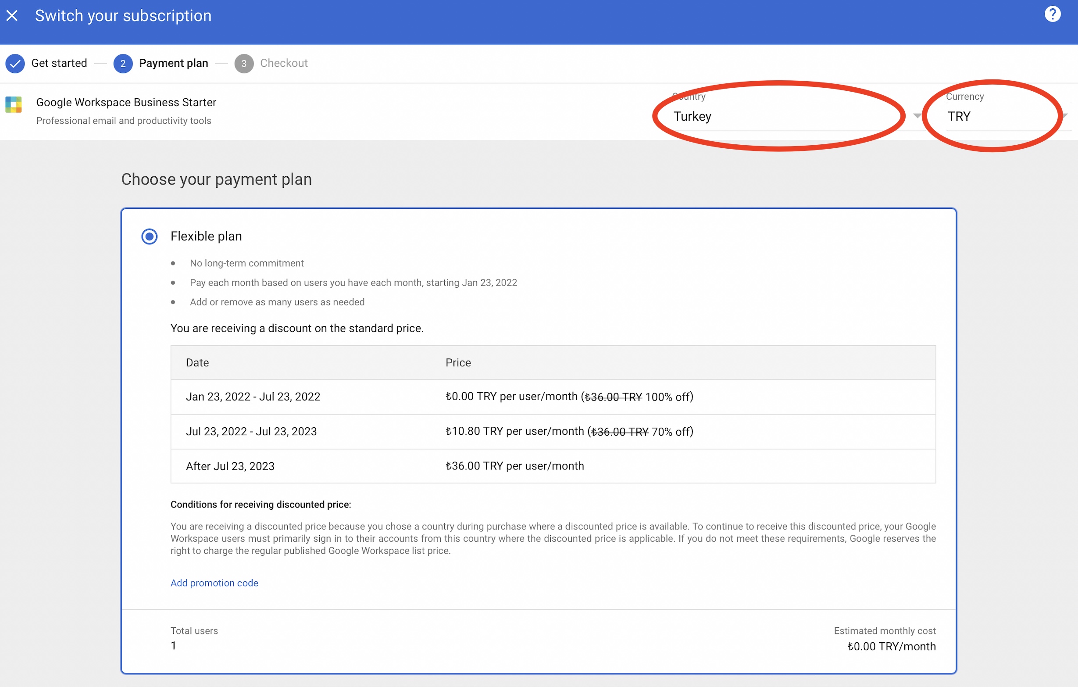1078x687 pixels.
Task: Close the Switch your subscription dialog
Action: click(12, 16)
